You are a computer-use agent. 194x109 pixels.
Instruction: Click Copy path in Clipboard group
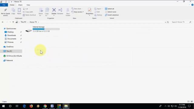(28, 12)
